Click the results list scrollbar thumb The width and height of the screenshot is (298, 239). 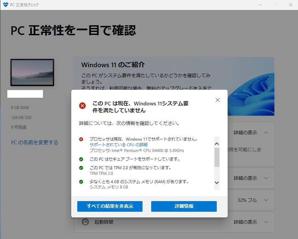pos(217,157)
